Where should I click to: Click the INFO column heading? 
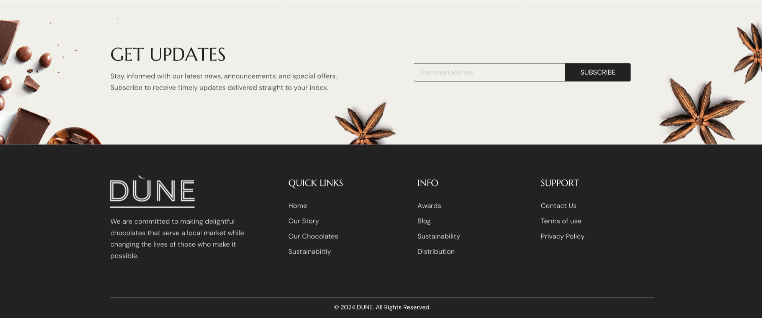pos(428,183)
